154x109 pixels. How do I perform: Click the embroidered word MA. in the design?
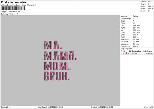tap(53, 45)
